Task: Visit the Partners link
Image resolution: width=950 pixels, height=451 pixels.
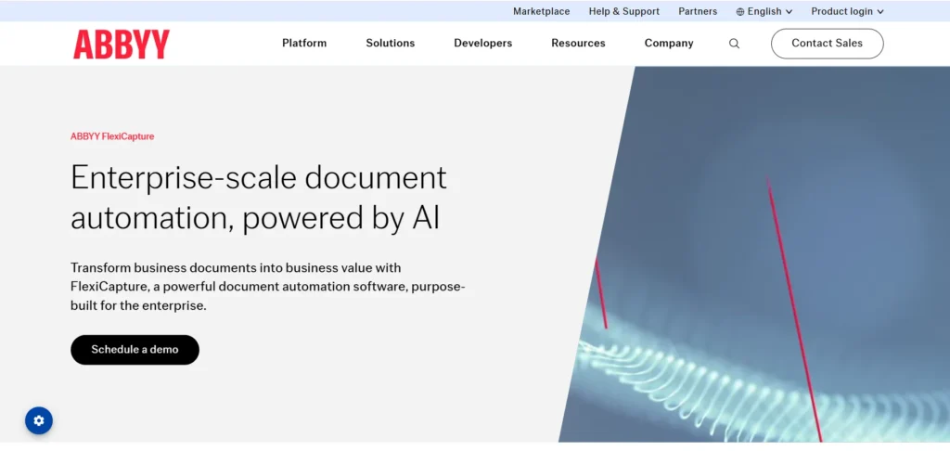Action: pyautogui.click(x=698, y=11)
